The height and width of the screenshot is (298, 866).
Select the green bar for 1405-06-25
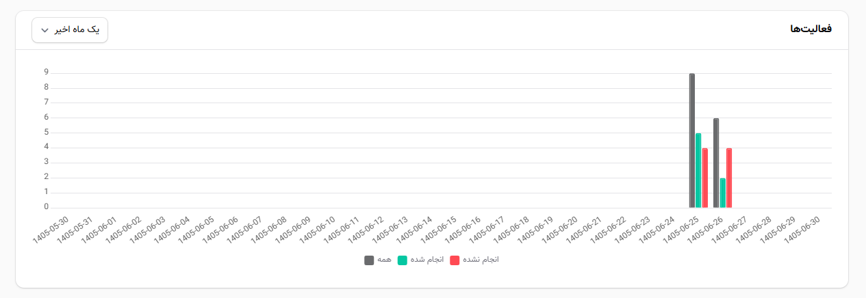[x=698, y=171]
